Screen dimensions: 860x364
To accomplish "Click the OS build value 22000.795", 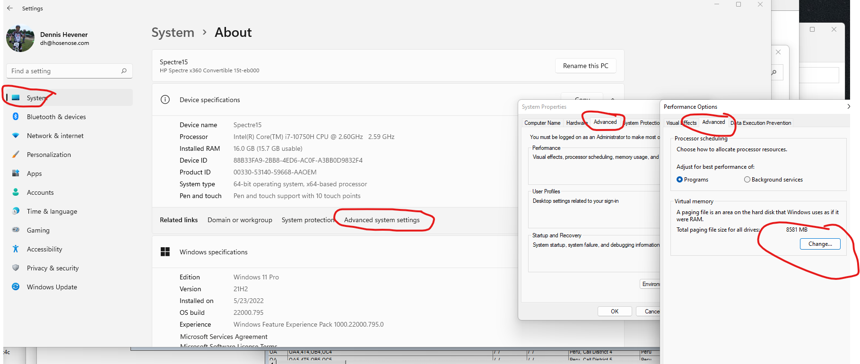I will click(249, 312).
